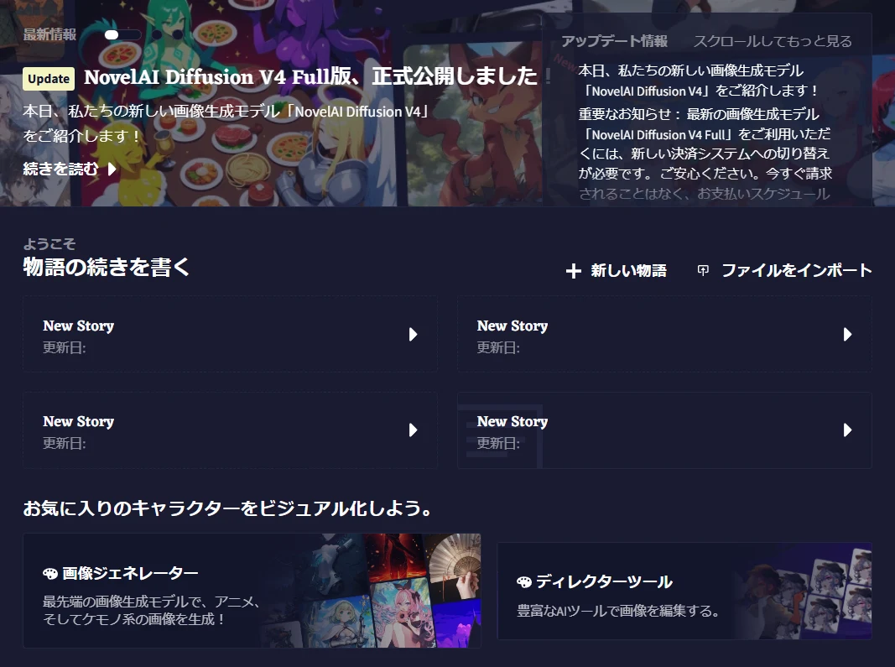Viewport: 895px width, 667px height.
Task: Click the 物語の続きを書く heading
Action: pyautogui.click(x=107, y=267)
